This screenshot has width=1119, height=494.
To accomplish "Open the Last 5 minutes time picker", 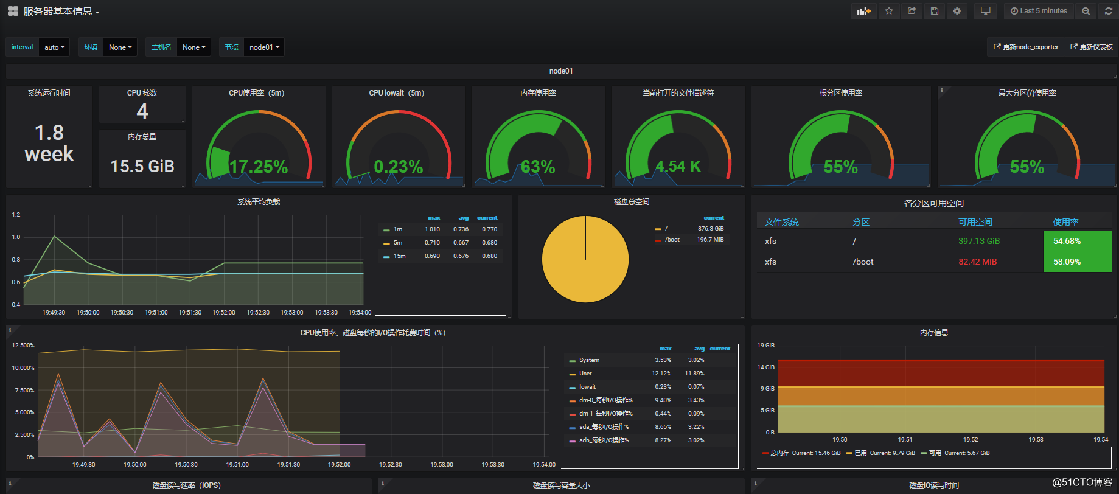I will 1039,11.
